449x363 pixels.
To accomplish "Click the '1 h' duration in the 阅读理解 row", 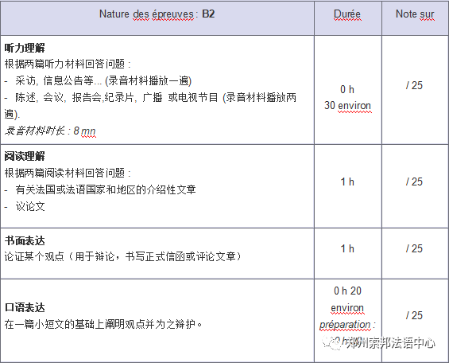I will pos(347,181).
